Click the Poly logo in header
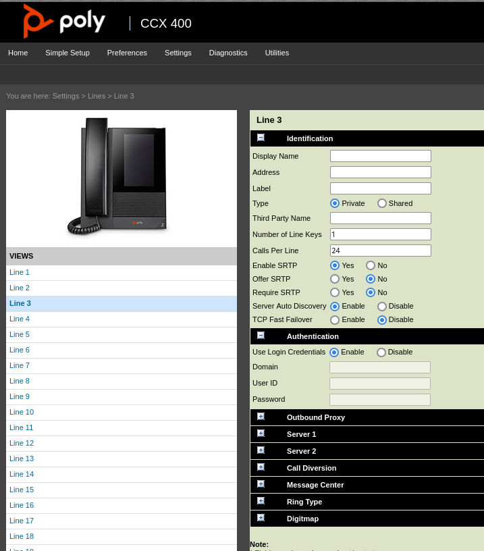This screenshot has width=484, height=551. (64, 21)
